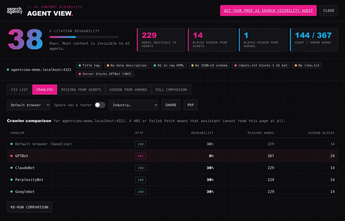Select the Default browser (baseline) row

pyautogui.click(x=172, y=144)
